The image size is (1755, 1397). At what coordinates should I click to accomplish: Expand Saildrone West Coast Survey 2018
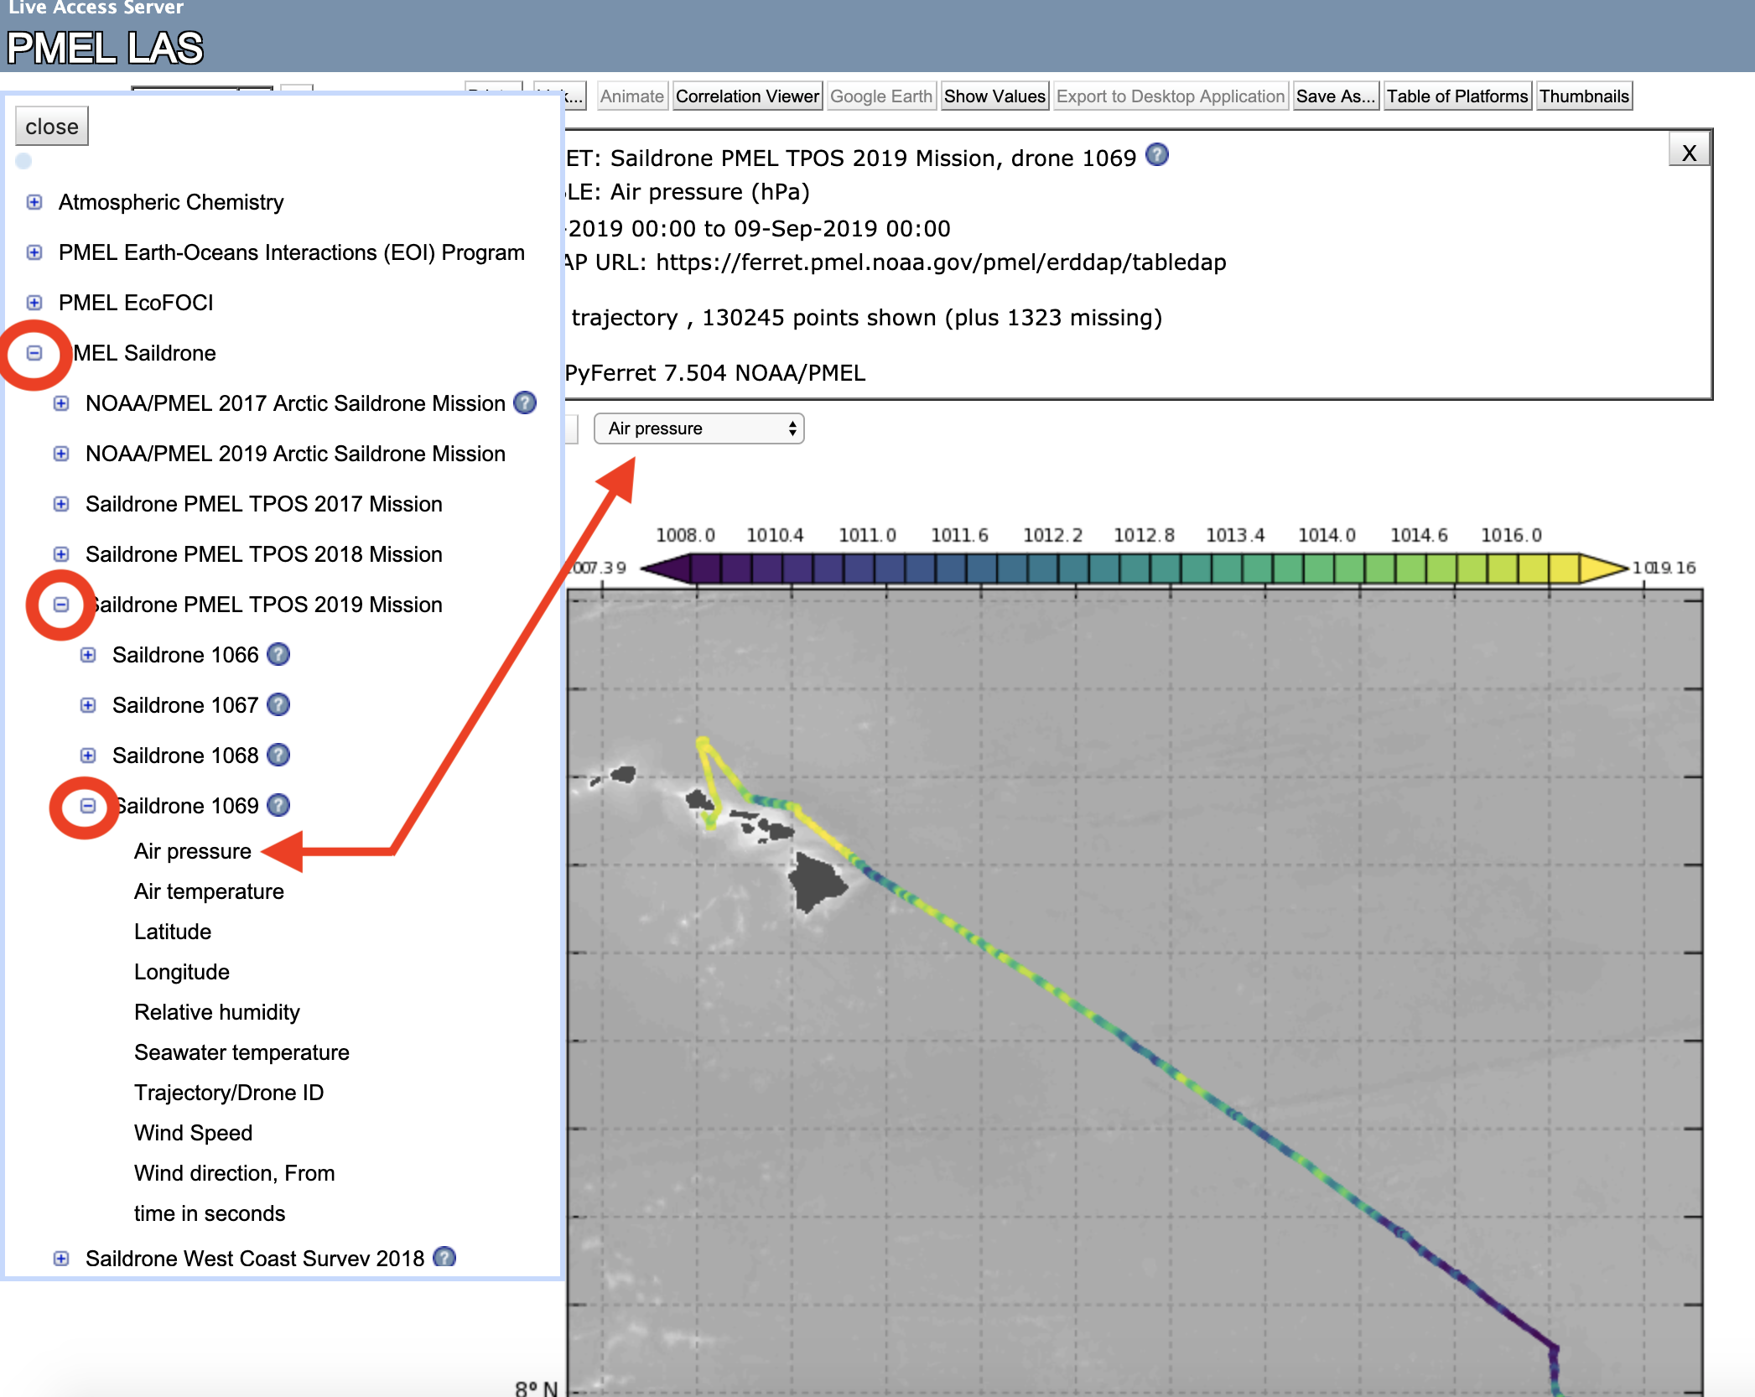tap(61, 1259)
